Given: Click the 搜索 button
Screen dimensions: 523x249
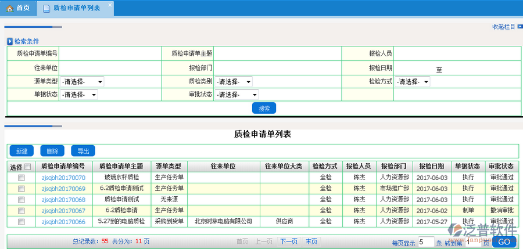Looking at the screenshot, I should [264, 108].
